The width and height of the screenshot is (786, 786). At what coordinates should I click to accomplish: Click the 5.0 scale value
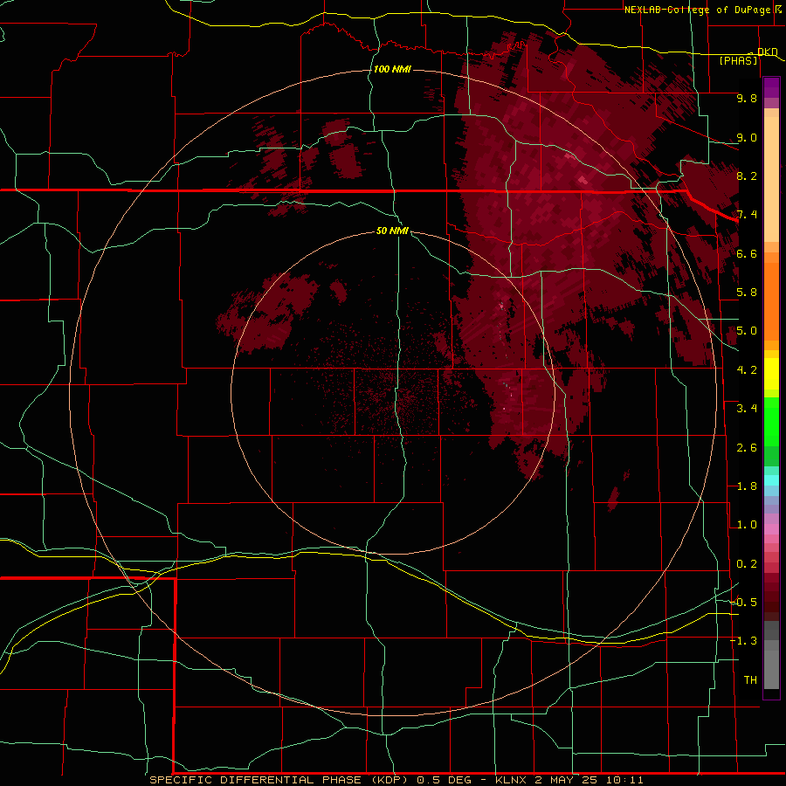tap(747, 331)
